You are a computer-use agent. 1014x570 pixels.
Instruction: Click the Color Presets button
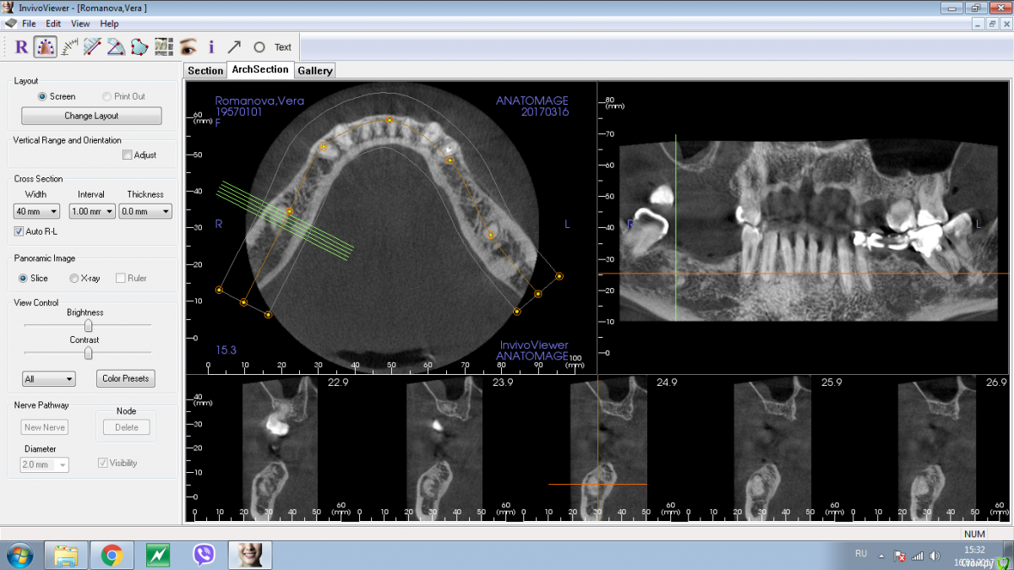point(126,378)
